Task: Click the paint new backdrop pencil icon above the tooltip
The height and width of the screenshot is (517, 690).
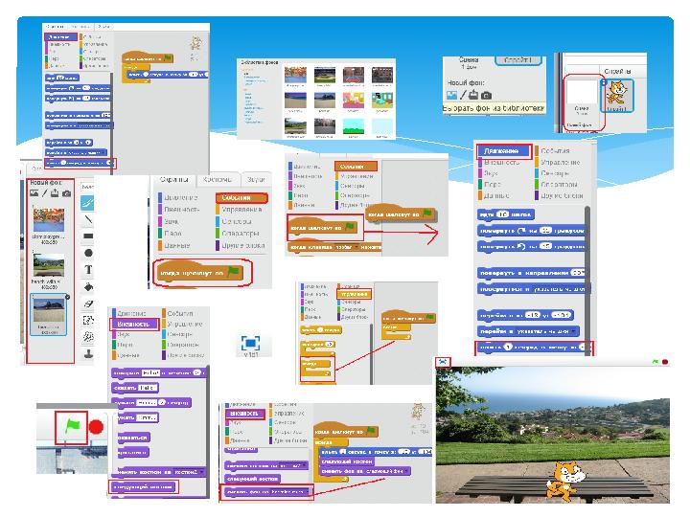Action: tap(463, 95)
